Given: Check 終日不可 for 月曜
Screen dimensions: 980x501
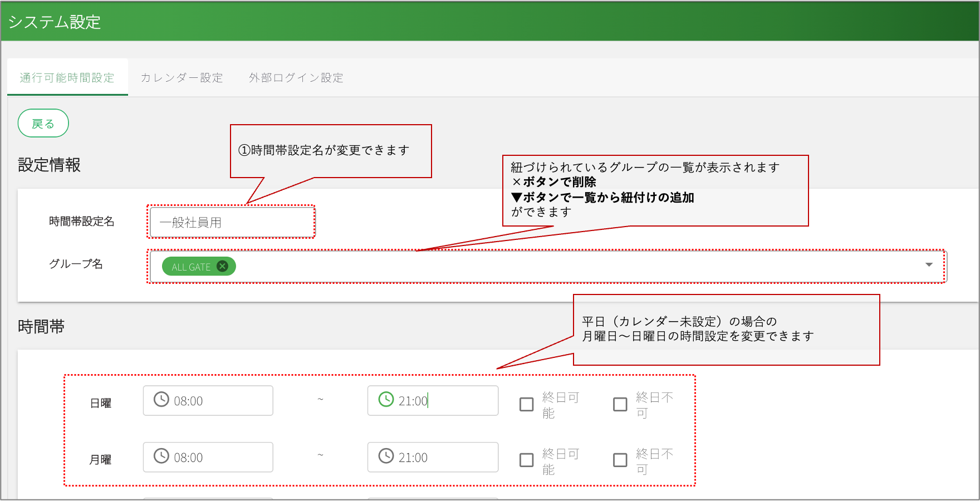Looking at the screenshot, I should click(620, 460).
